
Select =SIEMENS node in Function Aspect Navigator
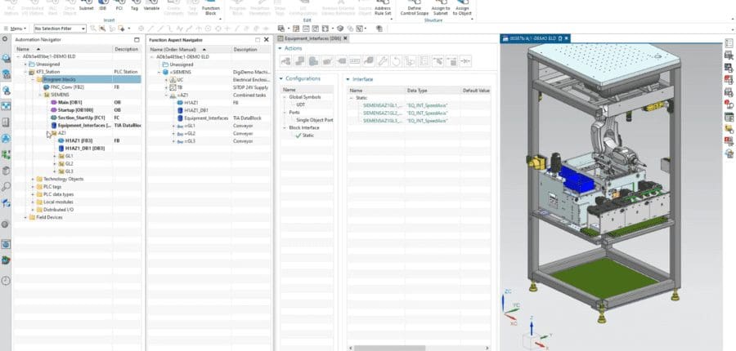(x=180, y=72)
